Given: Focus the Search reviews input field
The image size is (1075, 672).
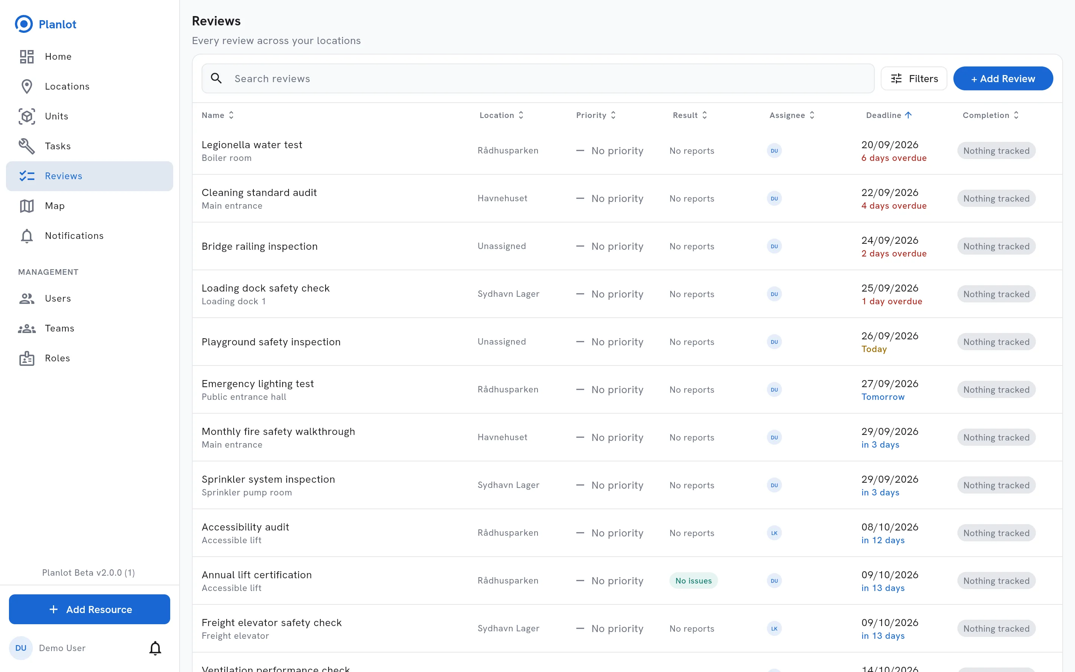Looking at the screenshot, I should 538,79.
